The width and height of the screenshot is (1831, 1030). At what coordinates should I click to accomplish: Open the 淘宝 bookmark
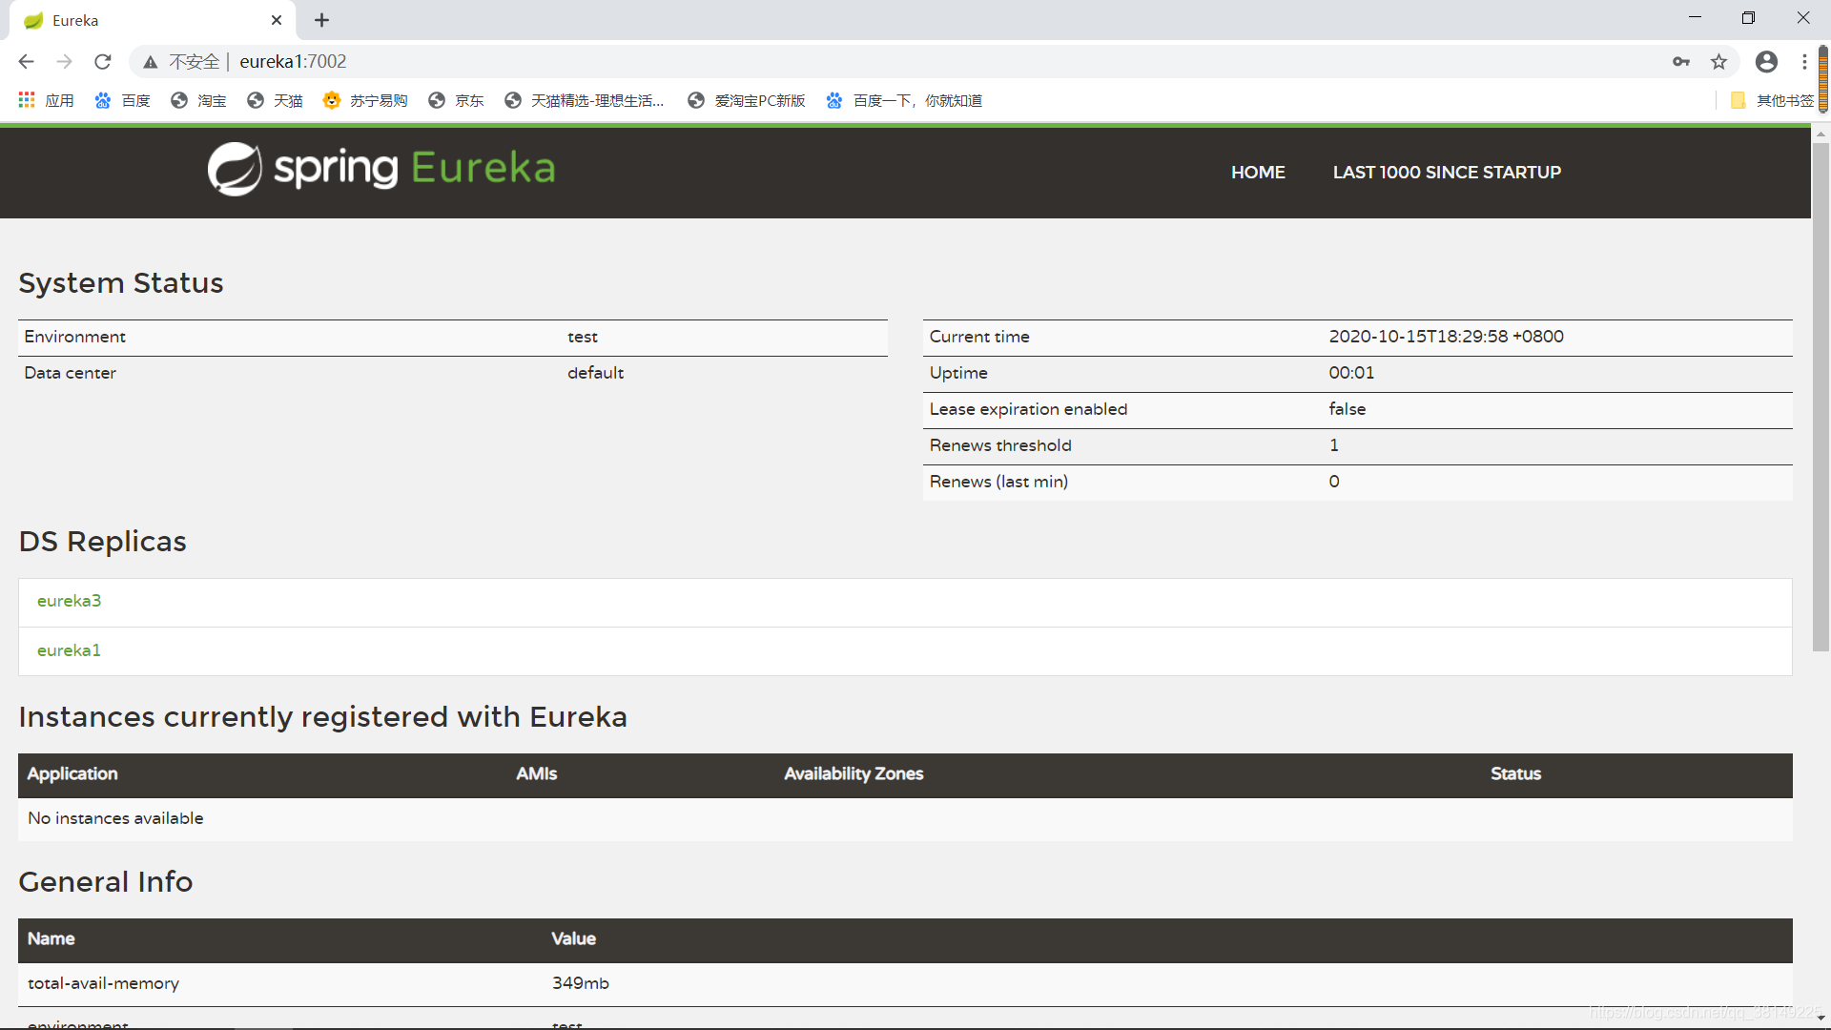pyautogui.click(x=198, y=100)
